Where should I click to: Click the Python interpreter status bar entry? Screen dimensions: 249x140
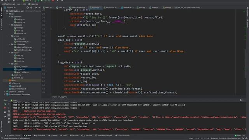click(x=230, y=138)
